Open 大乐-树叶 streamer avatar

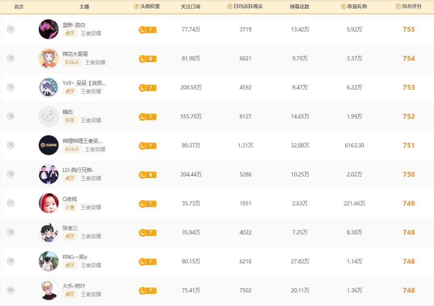[49, 290]
